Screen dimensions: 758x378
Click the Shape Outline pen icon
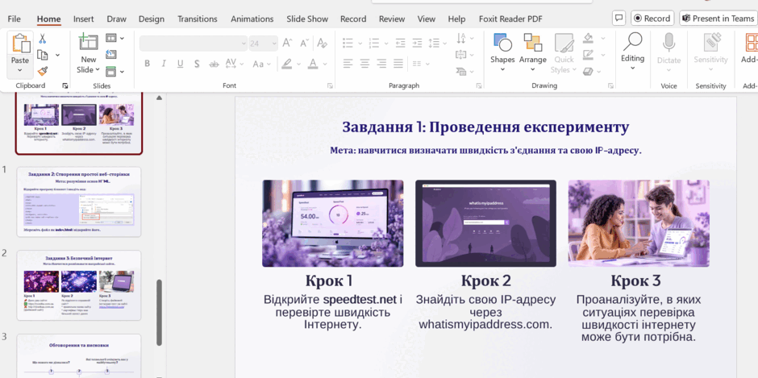(x=589, y=55)
